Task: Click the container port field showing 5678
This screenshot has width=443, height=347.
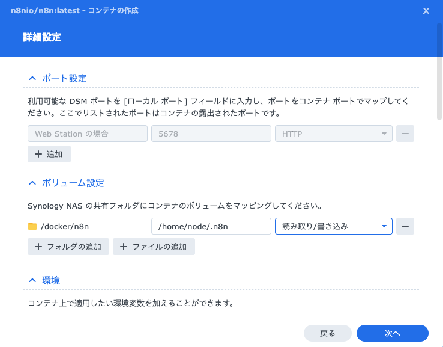Action: coord(211,134)
